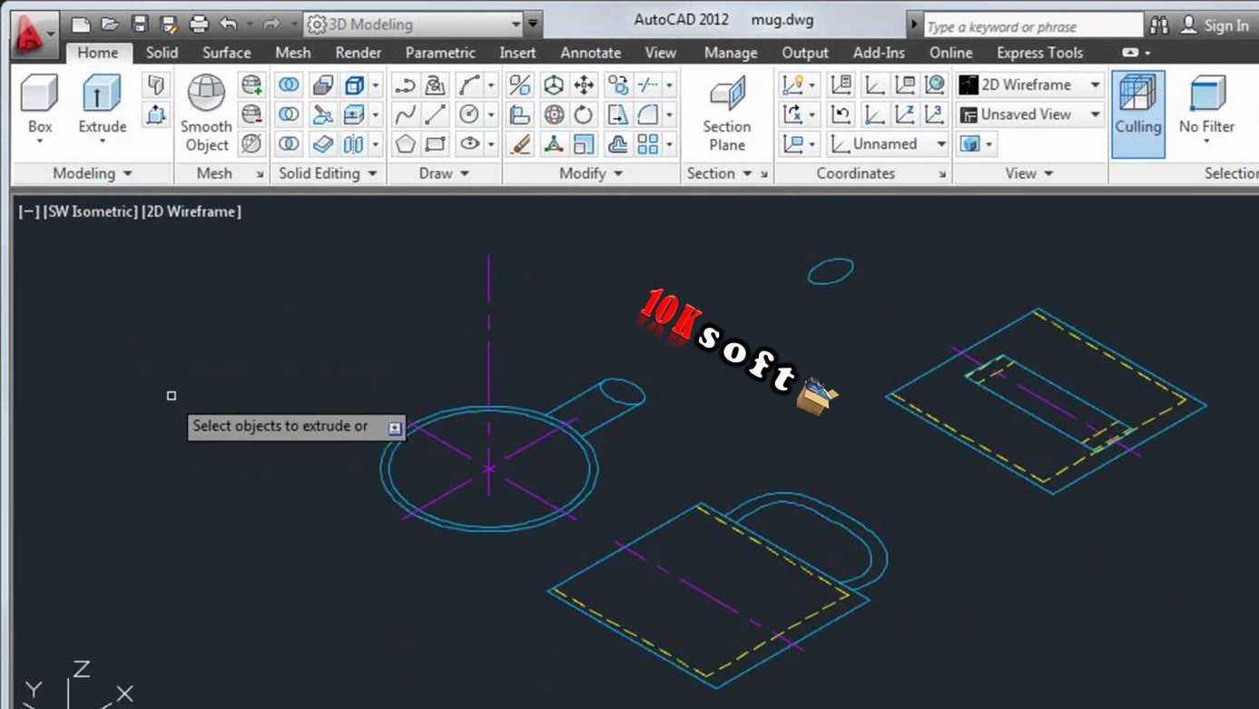Open the Coordinates panel dialog launcher
Viewport: 1259px width, 709px height.
click(942, 174)
